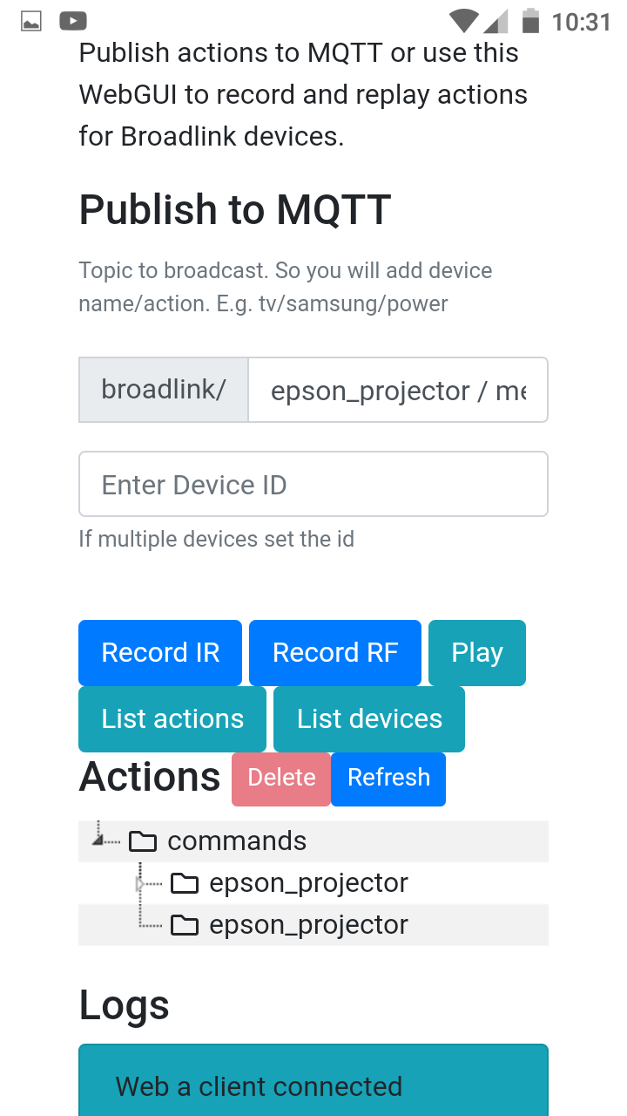Tap the cellular signal icon
Screen dimensions: 627x1116
pos(496,21)
